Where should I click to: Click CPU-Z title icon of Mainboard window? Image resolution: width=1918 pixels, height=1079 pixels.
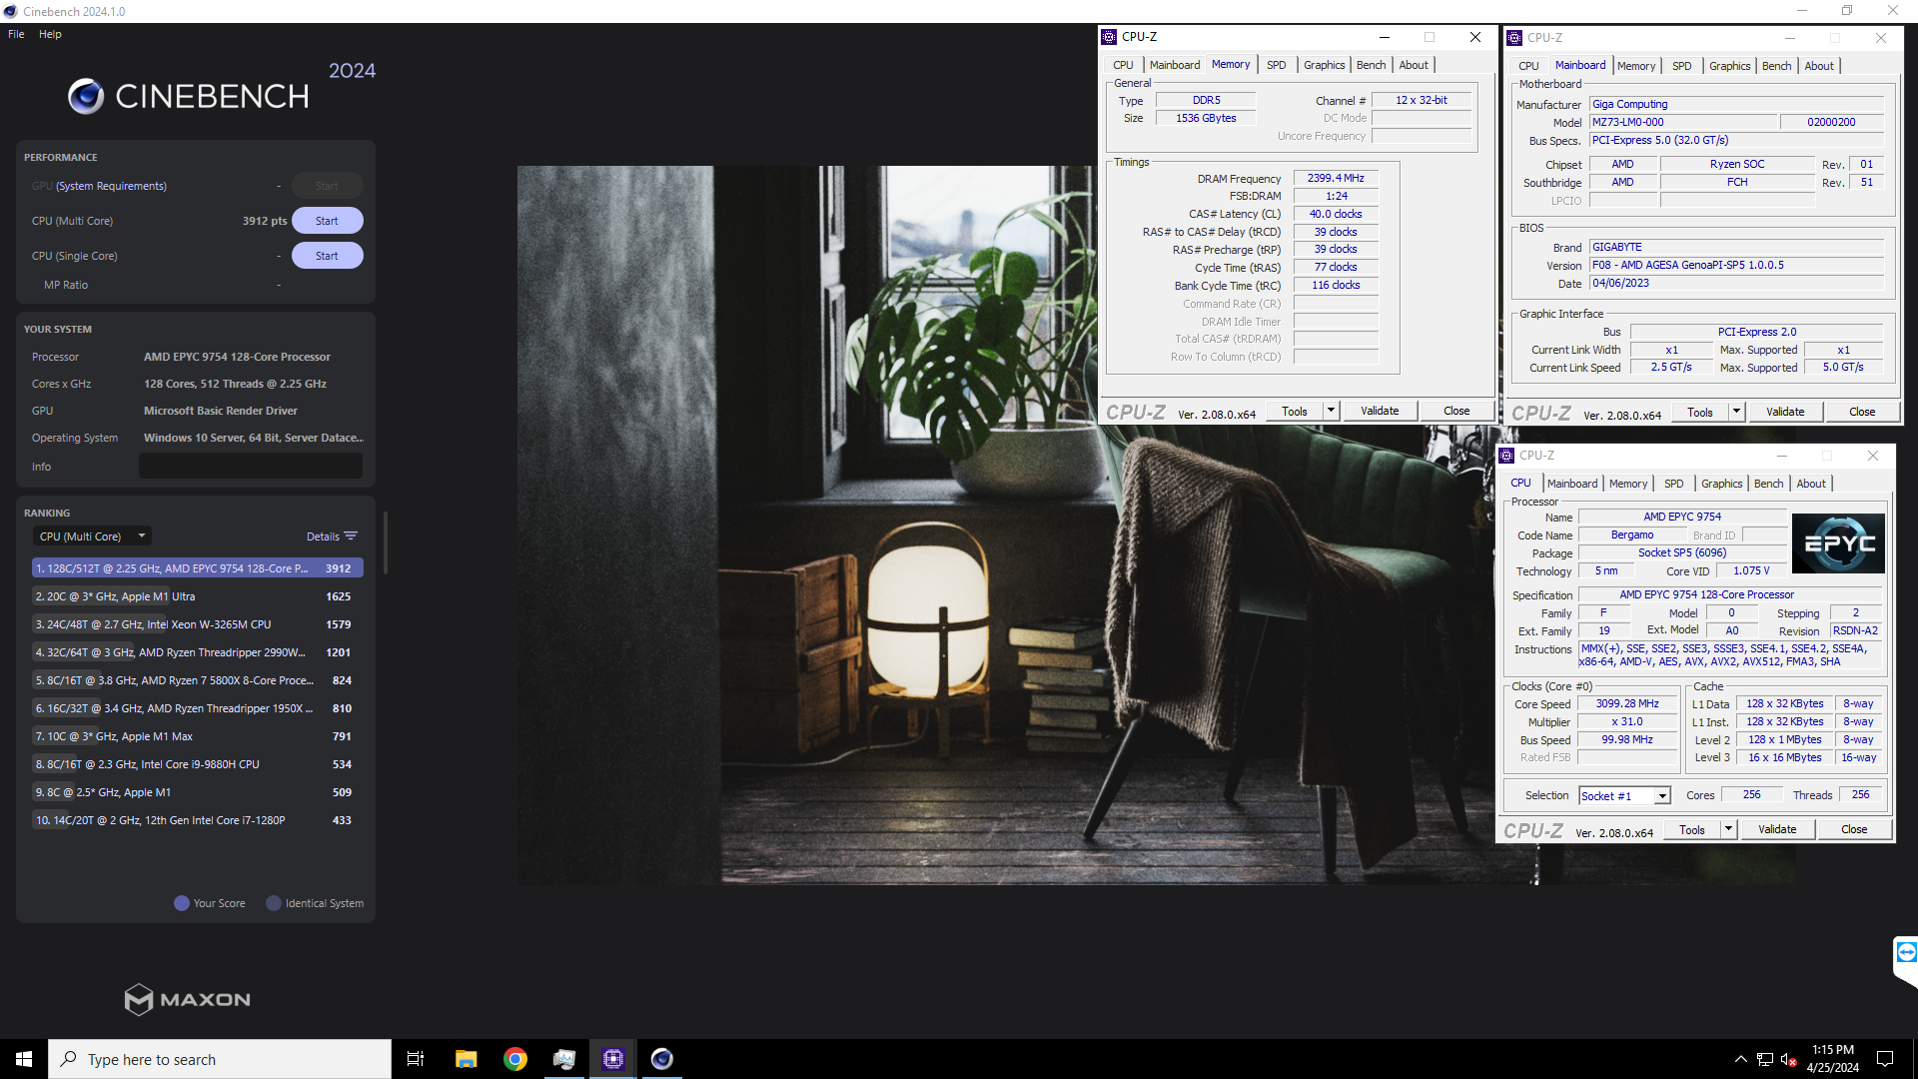point(1514,38)
